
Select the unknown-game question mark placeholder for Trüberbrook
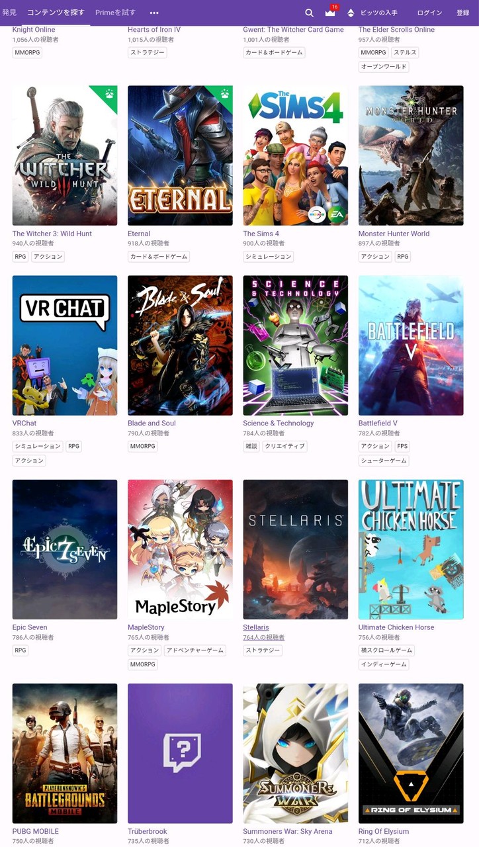pyautogui.click(x=180, y=753)
